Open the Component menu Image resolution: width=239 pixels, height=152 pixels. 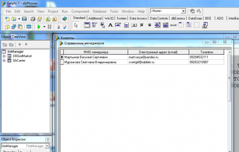coord(80,12)
